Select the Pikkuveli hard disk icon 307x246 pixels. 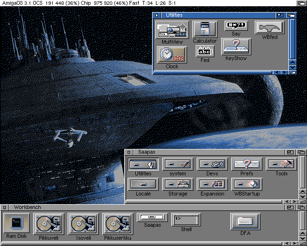tap(49, 224)
